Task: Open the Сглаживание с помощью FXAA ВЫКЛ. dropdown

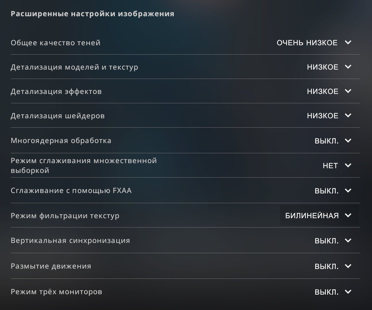Action: pyautogui.click(x=327, y=191)
